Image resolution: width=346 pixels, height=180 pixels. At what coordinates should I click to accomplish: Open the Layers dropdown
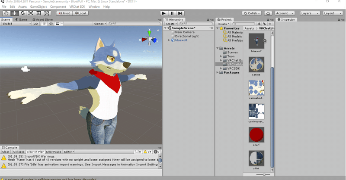310,13
